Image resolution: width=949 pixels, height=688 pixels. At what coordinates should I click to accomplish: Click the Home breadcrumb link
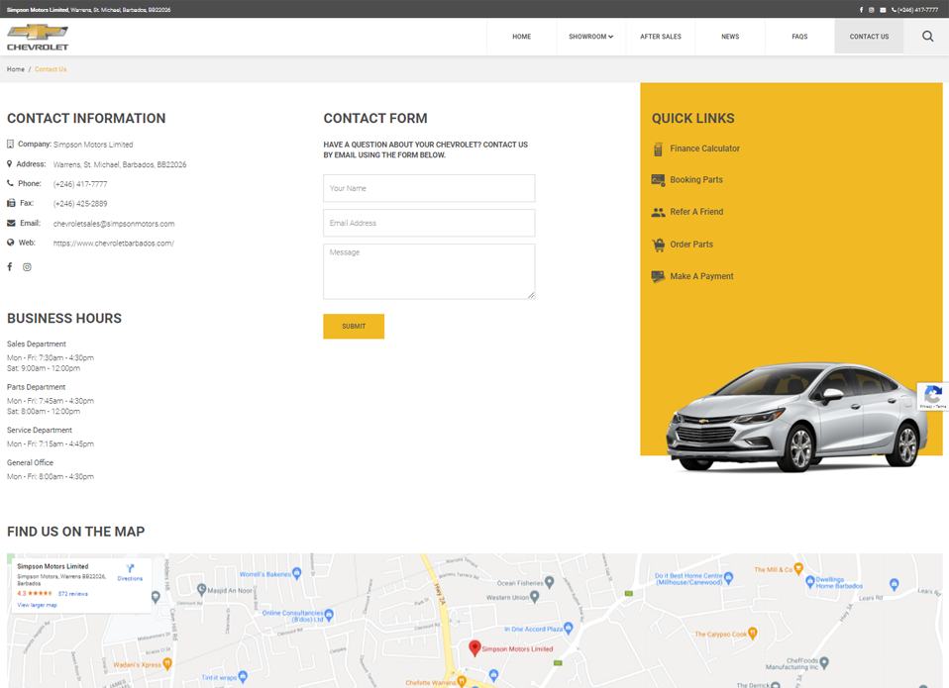16,69
